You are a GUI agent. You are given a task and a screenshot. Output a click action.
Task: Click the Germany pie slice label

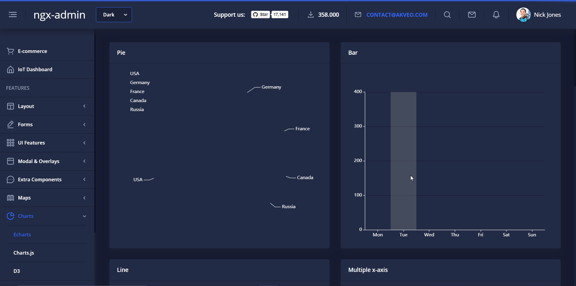(271, 87)
